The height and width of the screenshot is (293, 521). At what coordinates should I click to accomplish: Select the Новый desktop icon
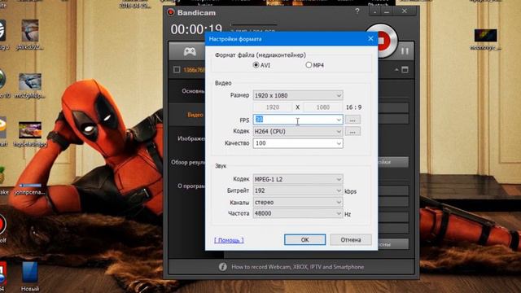(30, 277)
